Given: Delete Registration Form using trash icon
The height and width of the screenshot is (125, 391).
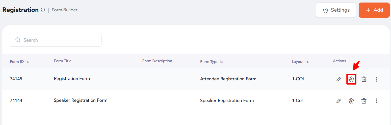Looking at the screenshot, I should (364, 79).
